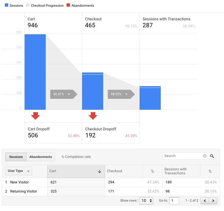Go to next page of table
This screenshot has height=211, width=224.
213,201
